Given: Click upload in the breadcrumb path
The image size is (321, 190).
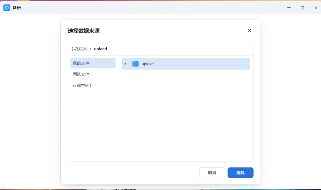Looking at the screenshot, I should pos(100,49).
